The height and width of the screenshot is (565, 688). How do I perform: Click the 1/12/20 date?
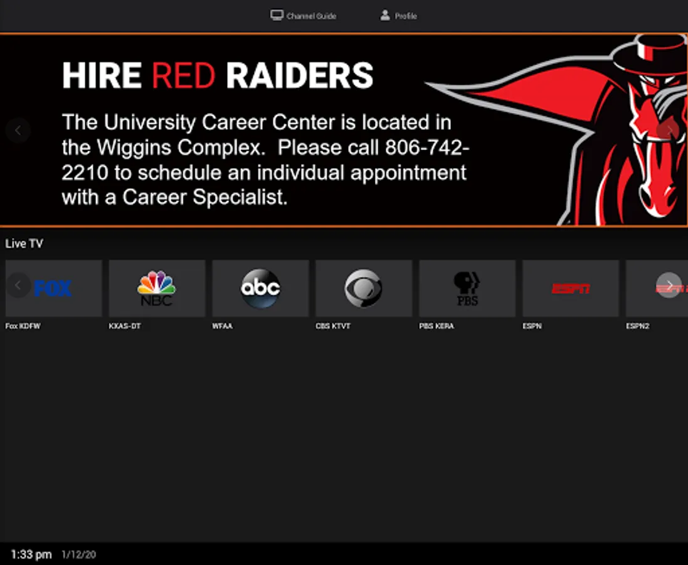78,554
